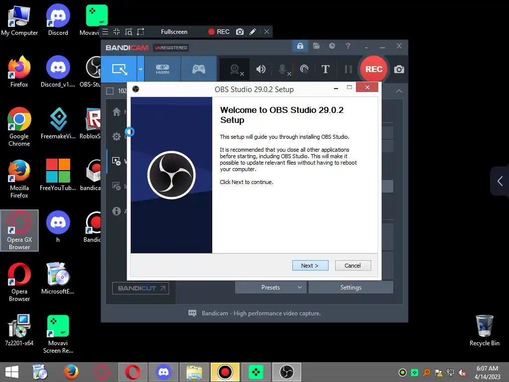Image resolution: width=509 pixels, height=382 pixels.
Task: Switch to OBS Setup taskbar button
Action: pos(287,372)
